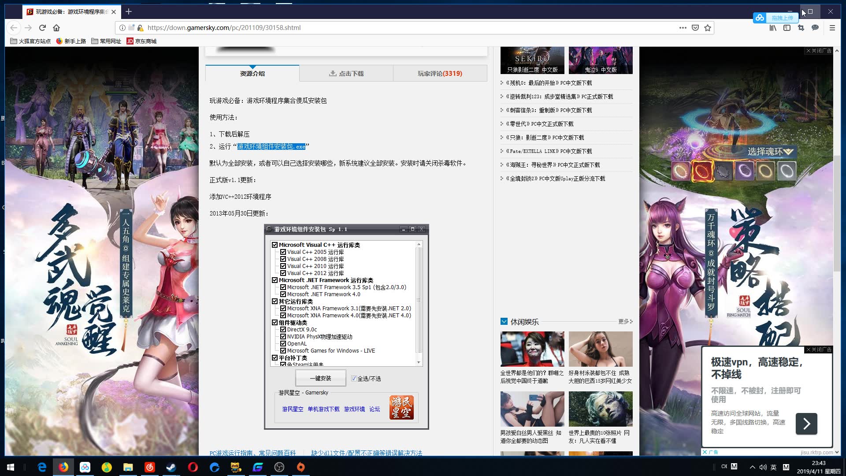The width and height of the screenshot is (846, 476).
Task: Toggle Microsoft Games for Windows - LIVE checkbox
Action: coord(283,351)
